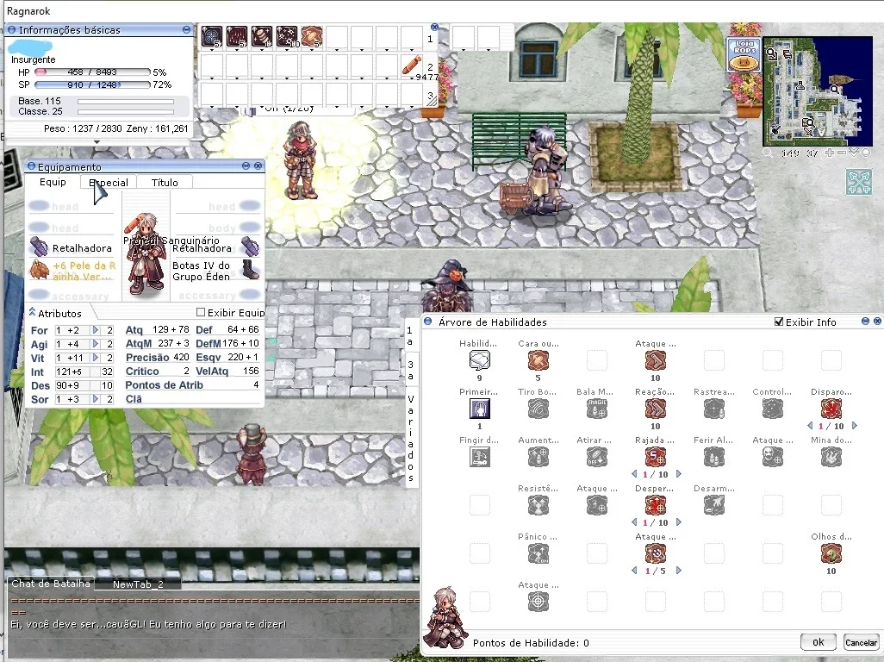Switch to the Título tab
The height and width of the screenshot is (662, 884).
(x=165, y=182)
